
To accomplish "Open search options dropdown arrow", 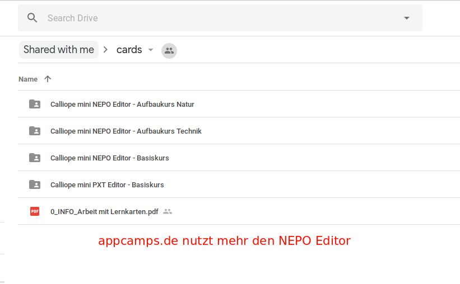I will click(407, 18).
